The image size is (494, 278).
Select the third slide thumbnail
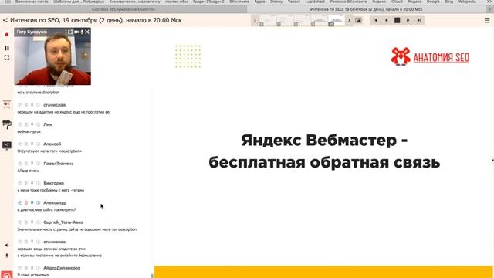click(302, 20)
